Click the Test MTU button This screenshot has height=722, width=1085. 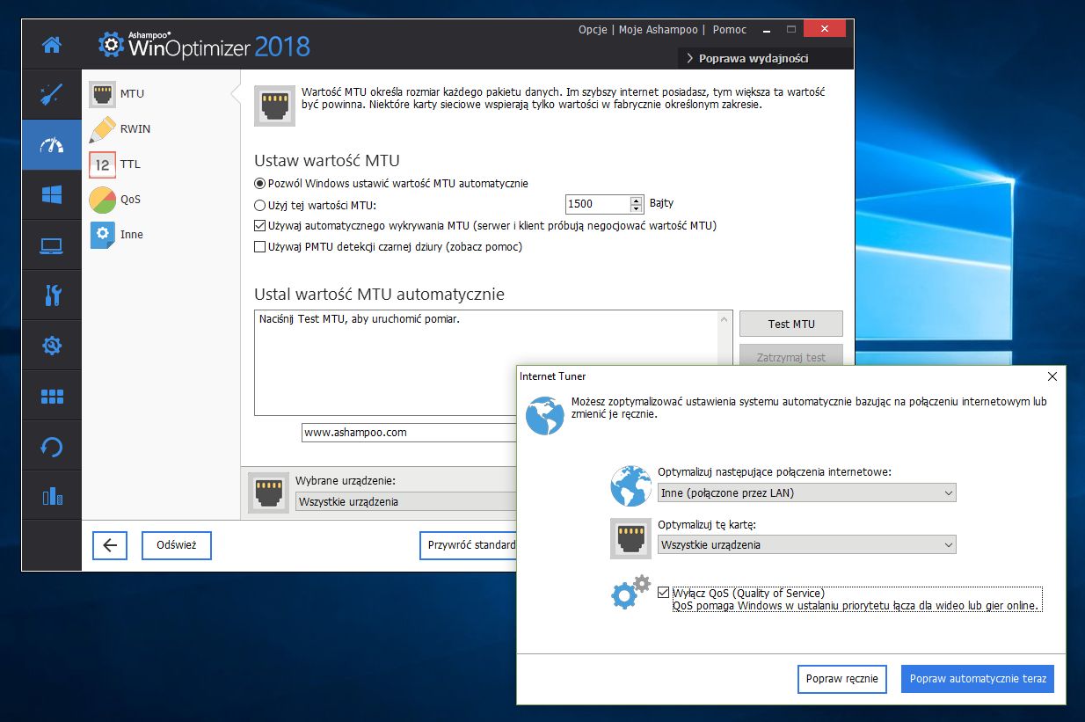click(791, 324)
